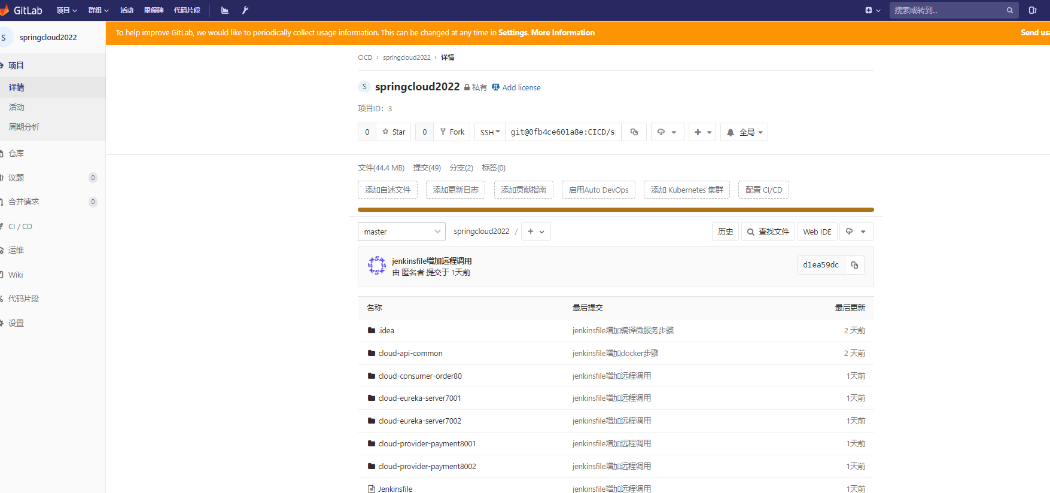Fork the springcloud2022 project
The height and width of the screenshot is (493, 1050).
[452, 132]
